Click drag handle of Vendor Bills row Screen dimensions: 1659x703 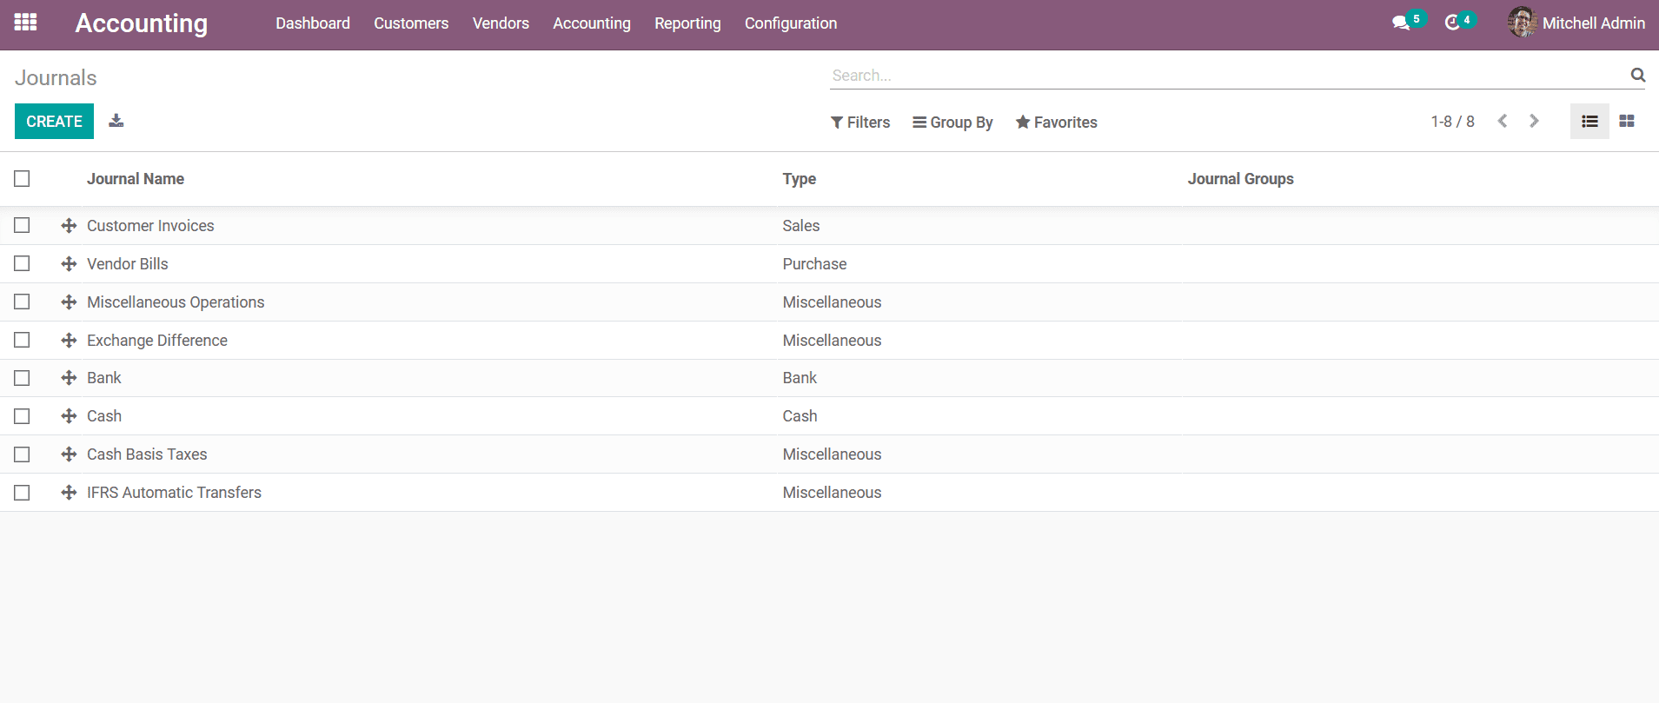pos(70,264)
